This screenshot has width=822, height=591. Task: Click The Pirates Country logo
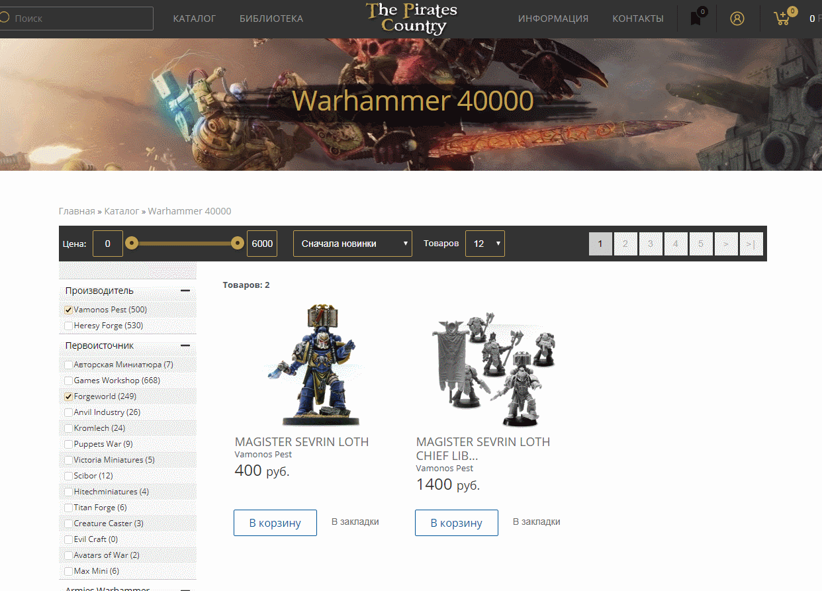click(411, 19)
